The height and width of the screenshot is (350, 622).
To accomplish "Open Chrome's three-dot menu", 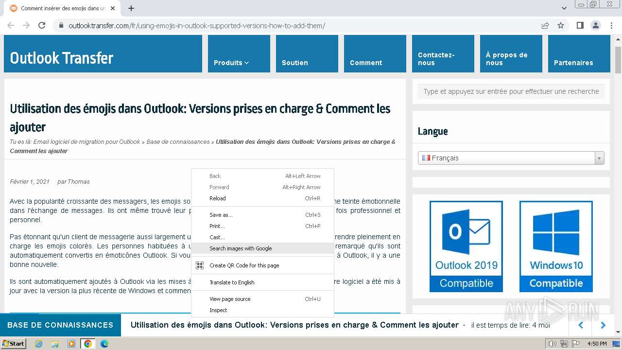I will (x=611, y=25).
